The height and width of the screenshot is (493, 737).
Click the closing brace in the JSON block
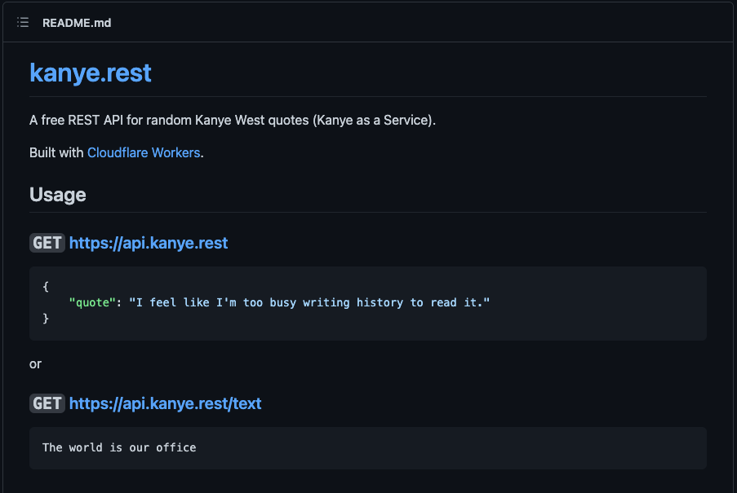click(46, 319)
